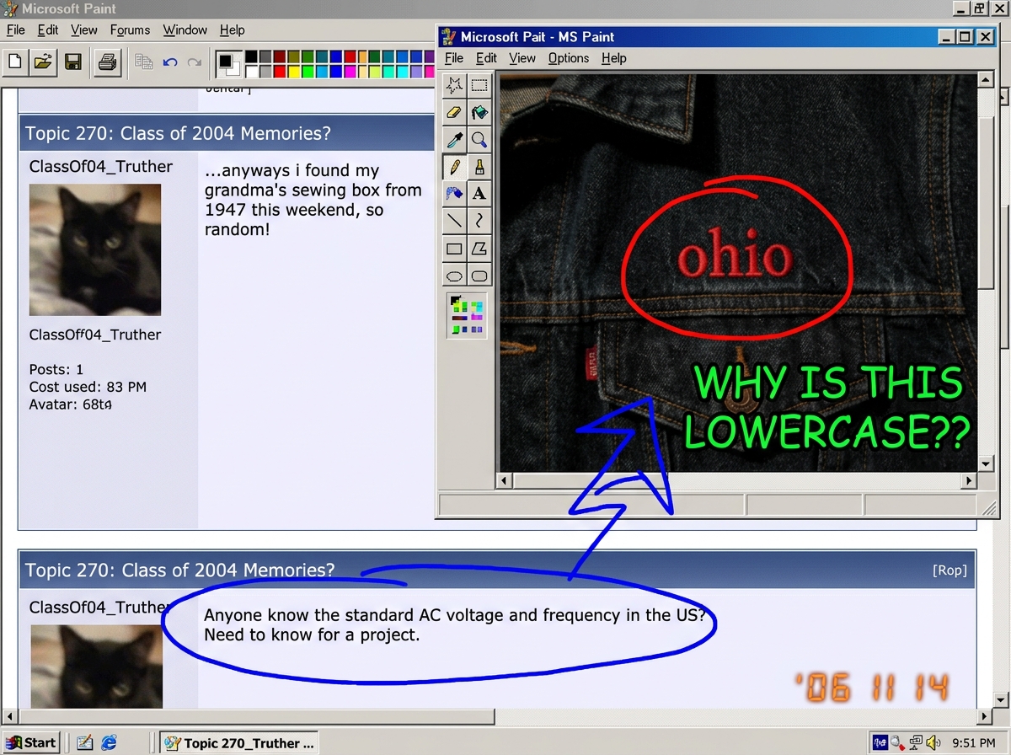Select 'Topic 270_Truther' taskbar button
Screen dimensions: 1011x755
[239, 742]
